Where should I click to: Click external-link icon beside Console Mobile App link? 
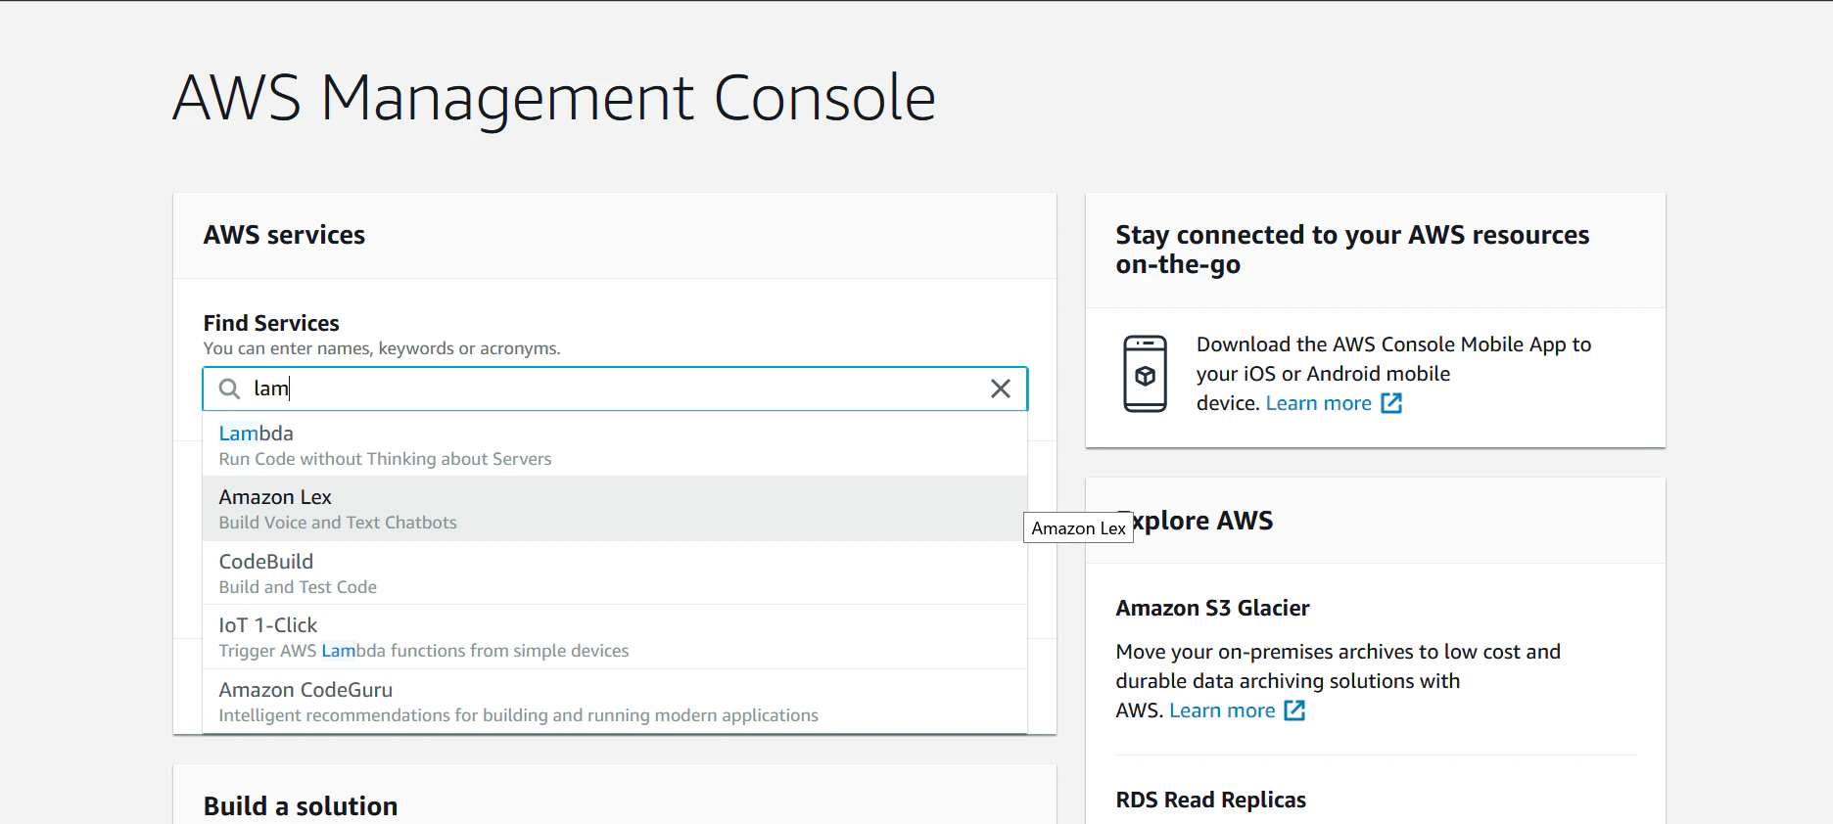point(1391,403)
